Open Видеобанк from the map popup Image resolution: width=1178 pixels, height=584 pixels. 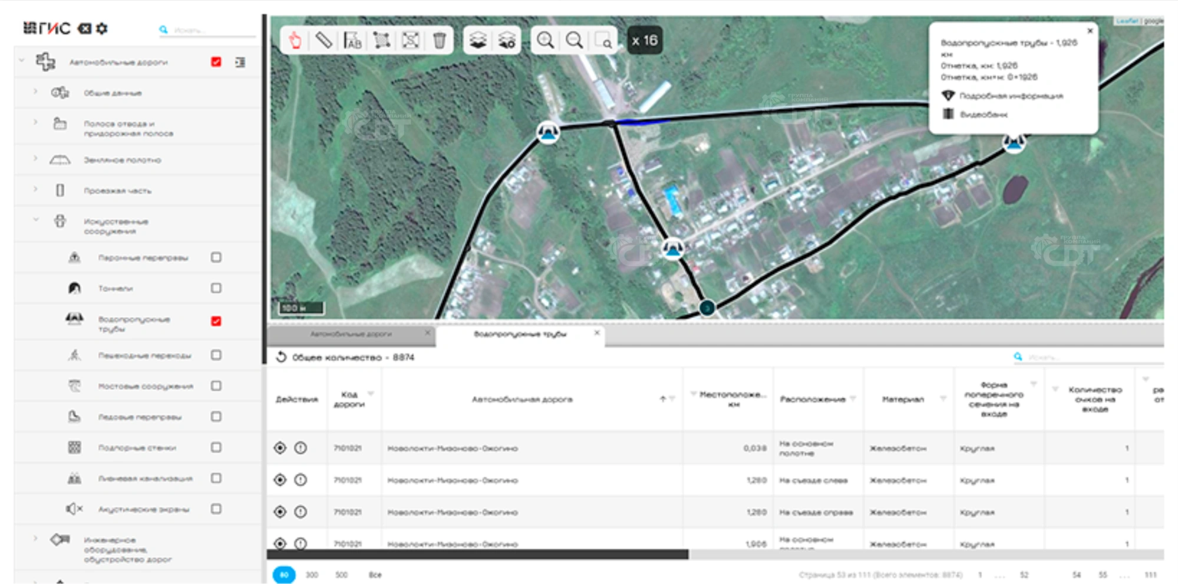point(984,114)
